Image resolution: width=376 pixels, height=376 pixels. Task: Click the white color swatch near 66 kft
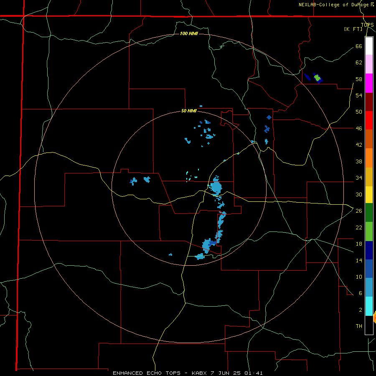click(x=369, y=46)
